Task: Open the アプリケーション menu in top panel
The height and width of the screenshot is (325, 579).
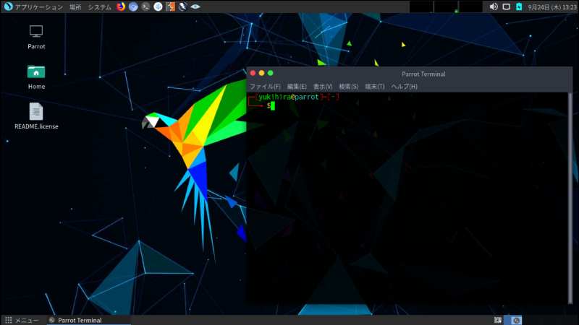Action: (39, 7)
